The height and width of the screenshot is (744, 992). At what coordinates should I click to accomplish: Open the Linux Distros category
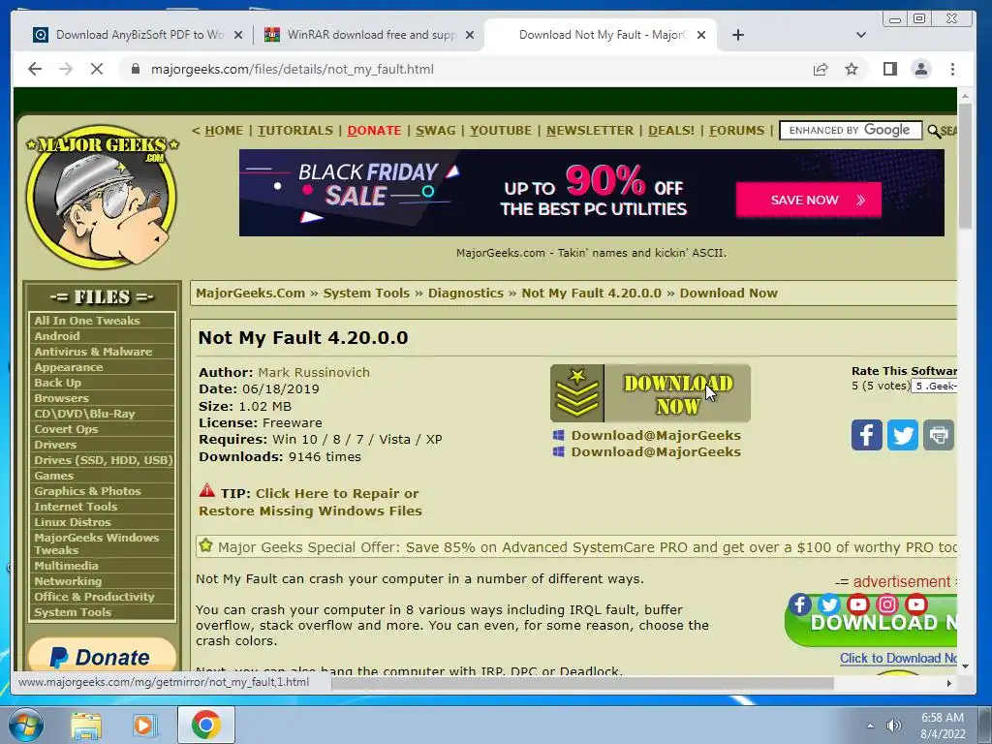(x=72, y=522)
